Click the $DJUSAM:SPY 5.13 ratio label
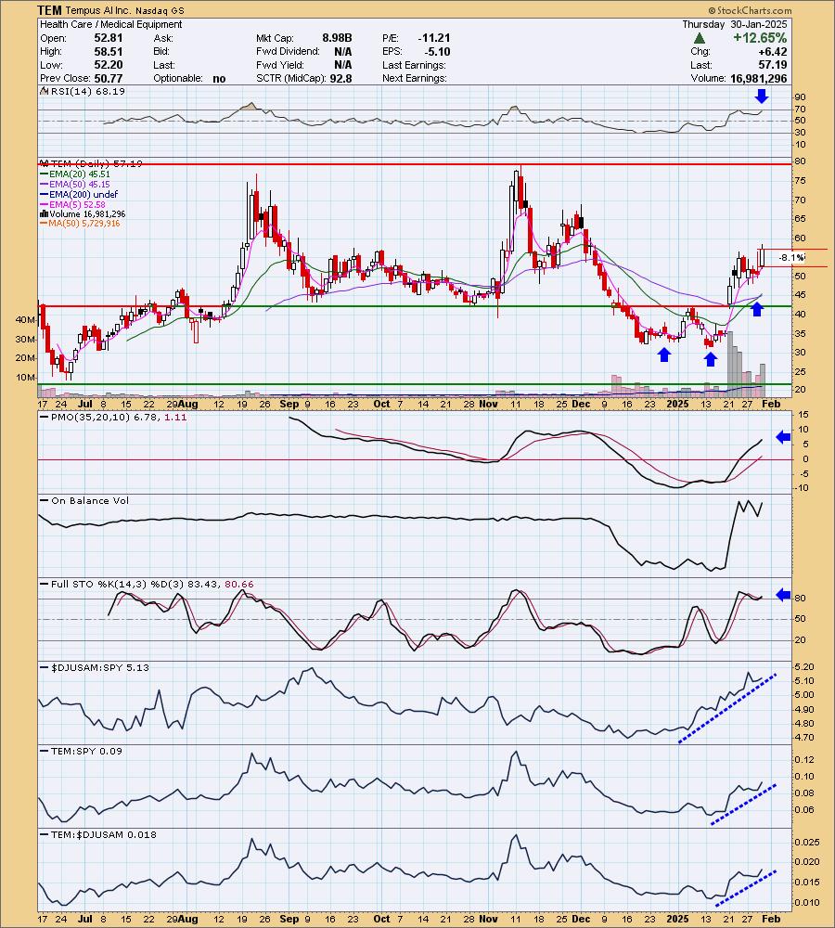This screenshot has height=928, width=835. (x=96, y=667)
